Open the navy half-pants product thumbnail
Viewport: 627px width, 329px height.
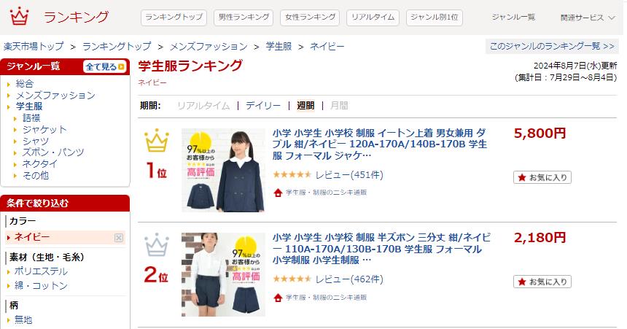pos(223,274)
